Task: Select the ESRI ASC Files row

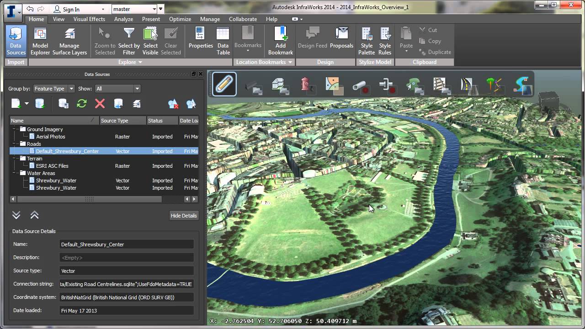Action: [104, 166]
